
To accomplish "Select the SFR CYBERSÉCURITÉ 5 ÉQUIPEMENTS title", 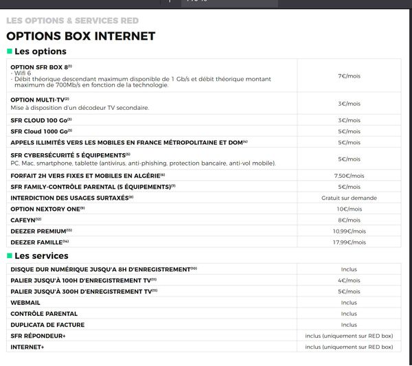I will [x=69, y=155].
